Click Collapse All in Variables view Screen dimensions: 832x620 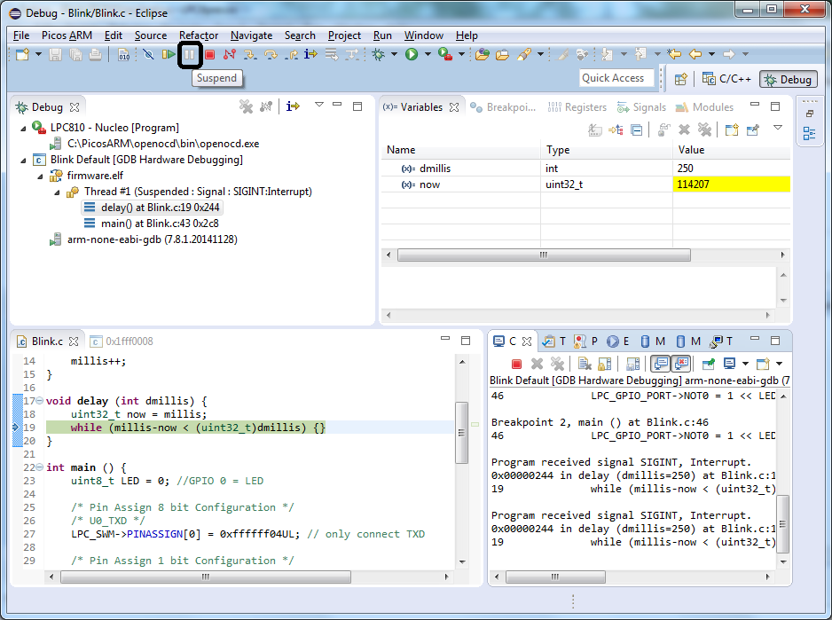[x=636, y=129]
